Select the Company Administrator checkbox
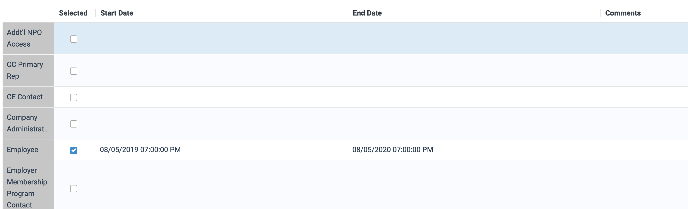Screen dimensions: 688x209 click(74, 124)
